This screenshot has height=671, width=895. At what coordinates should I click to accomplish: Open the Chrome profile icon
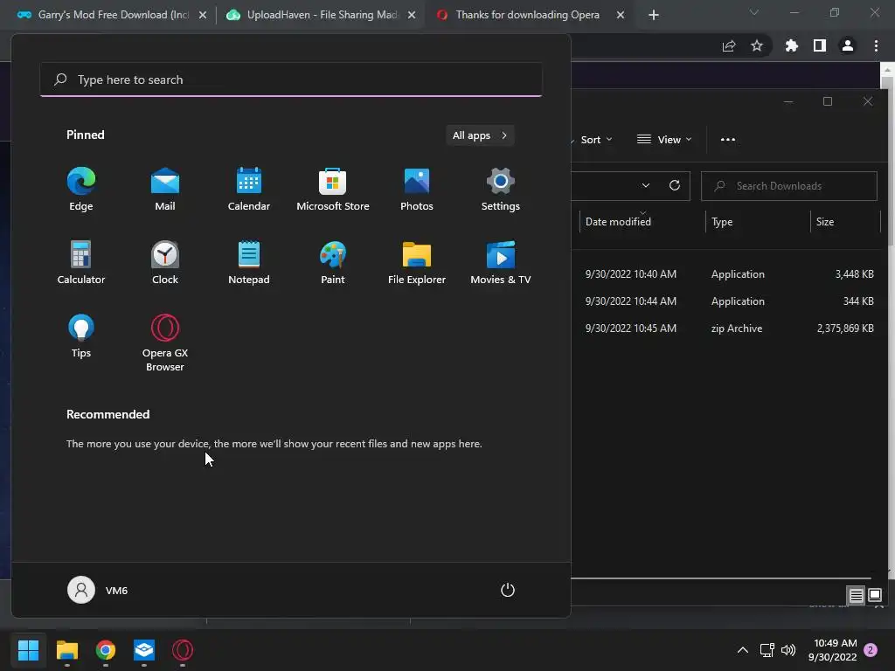tap(848, 45)
